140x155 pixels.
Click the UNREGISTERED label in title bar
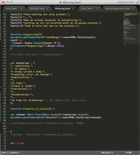(126, 2)
